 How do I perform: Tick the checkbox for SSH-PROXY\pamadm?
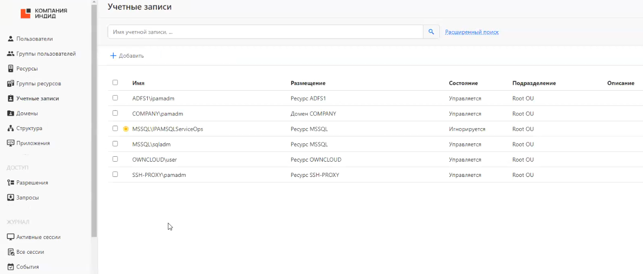tap(115, 174)
